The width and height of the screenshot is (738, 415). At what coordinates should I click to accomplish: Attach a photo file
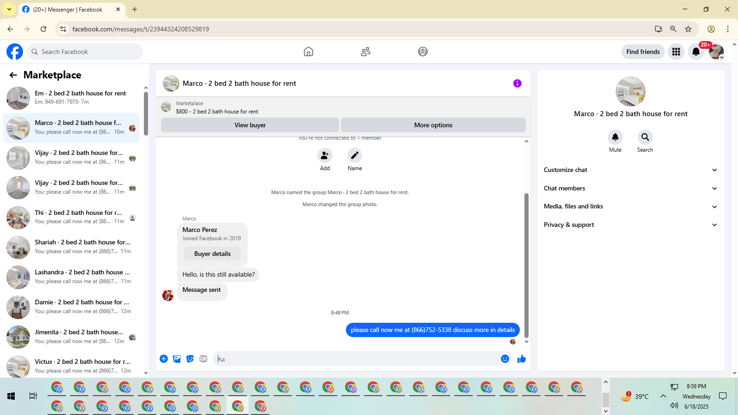[x=177, y=359]
